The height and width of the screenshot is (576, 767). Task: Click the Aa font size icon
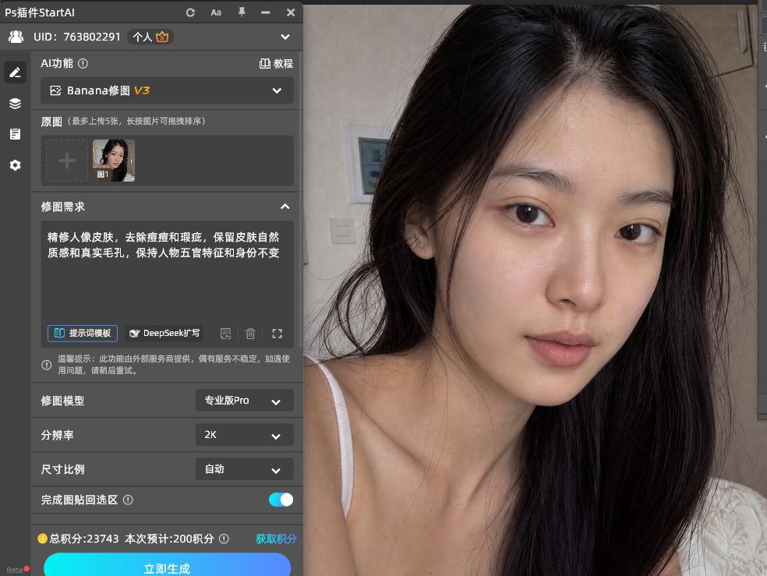click(216, 12)
